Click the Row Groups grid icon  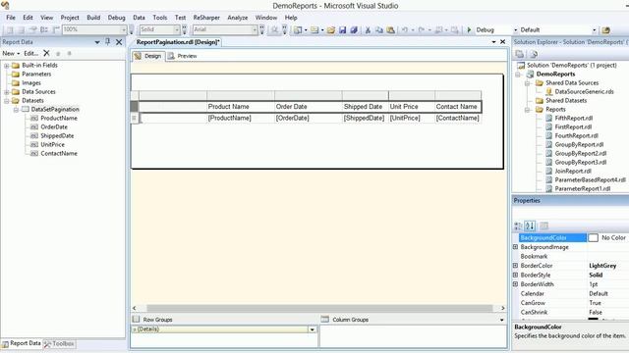(136, 319)
